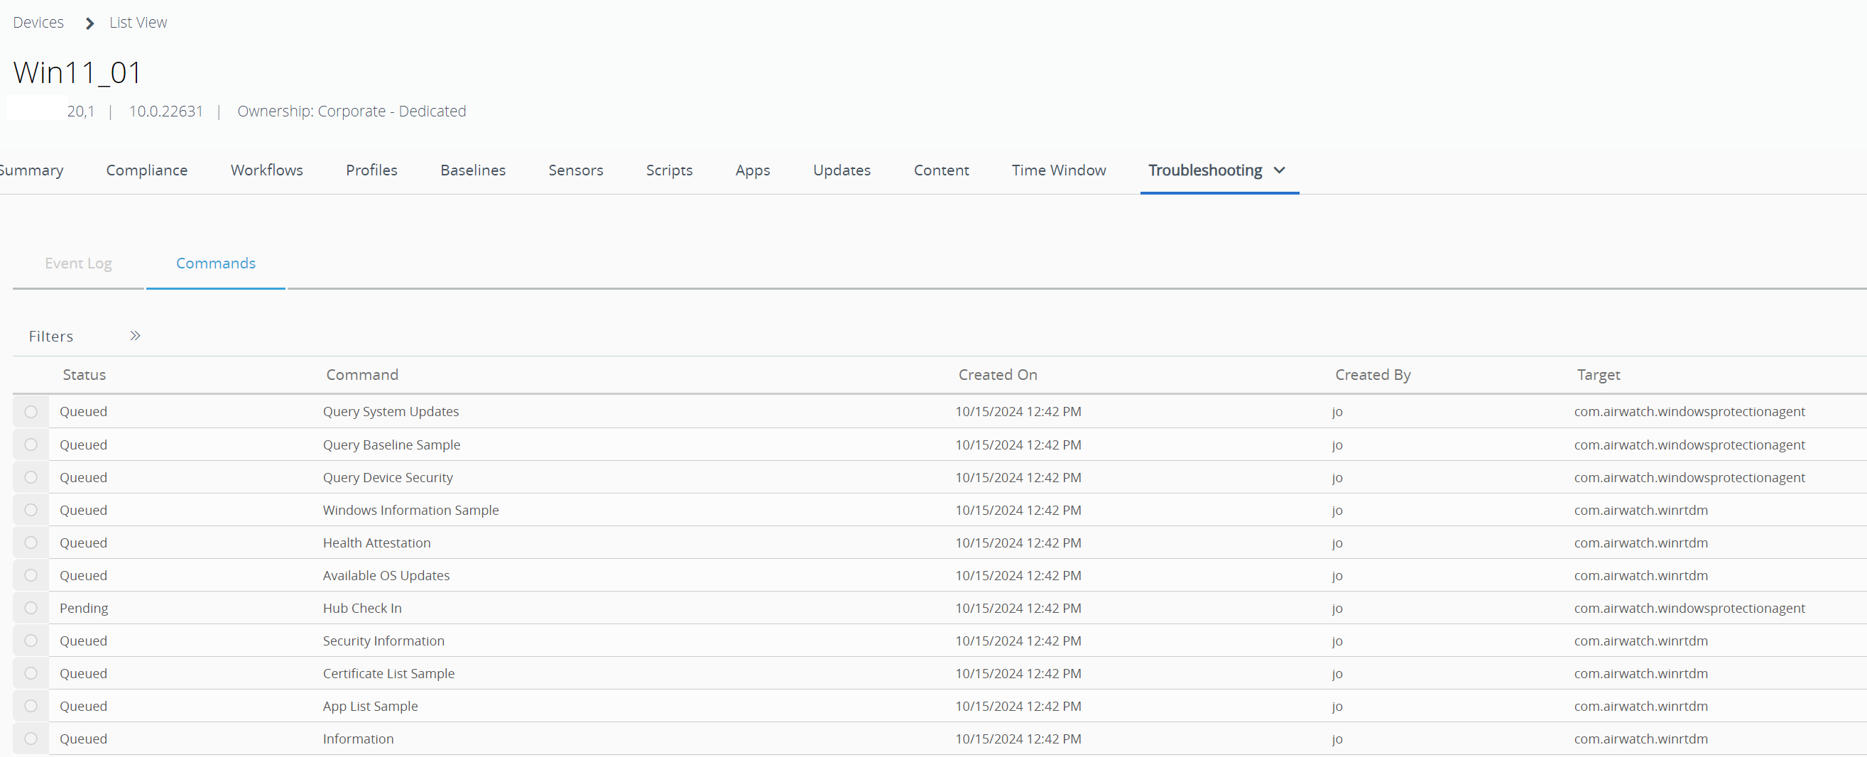Open the Compliance tab
This screenshot has width=1867, height=757.
pos(146,170)
